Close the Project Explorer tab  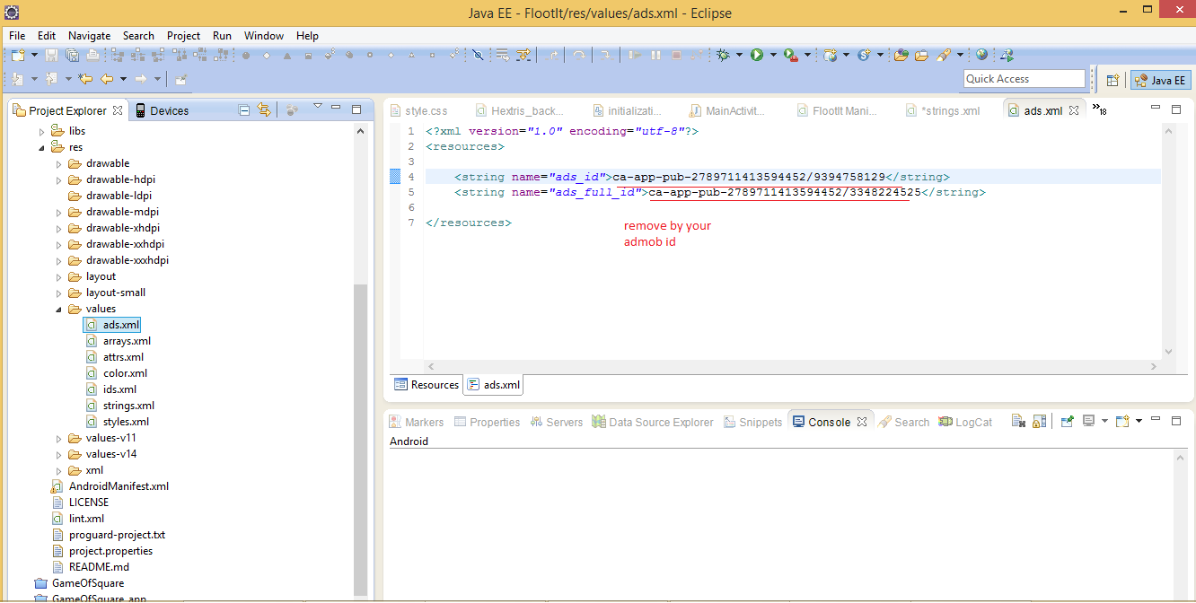(x=117, y=110)
